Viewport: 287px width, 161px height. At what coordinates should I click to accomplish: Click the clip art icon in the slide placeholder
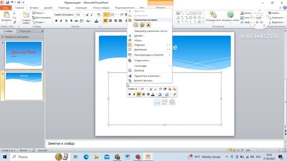pyautogui.click(x=165, y=102)
